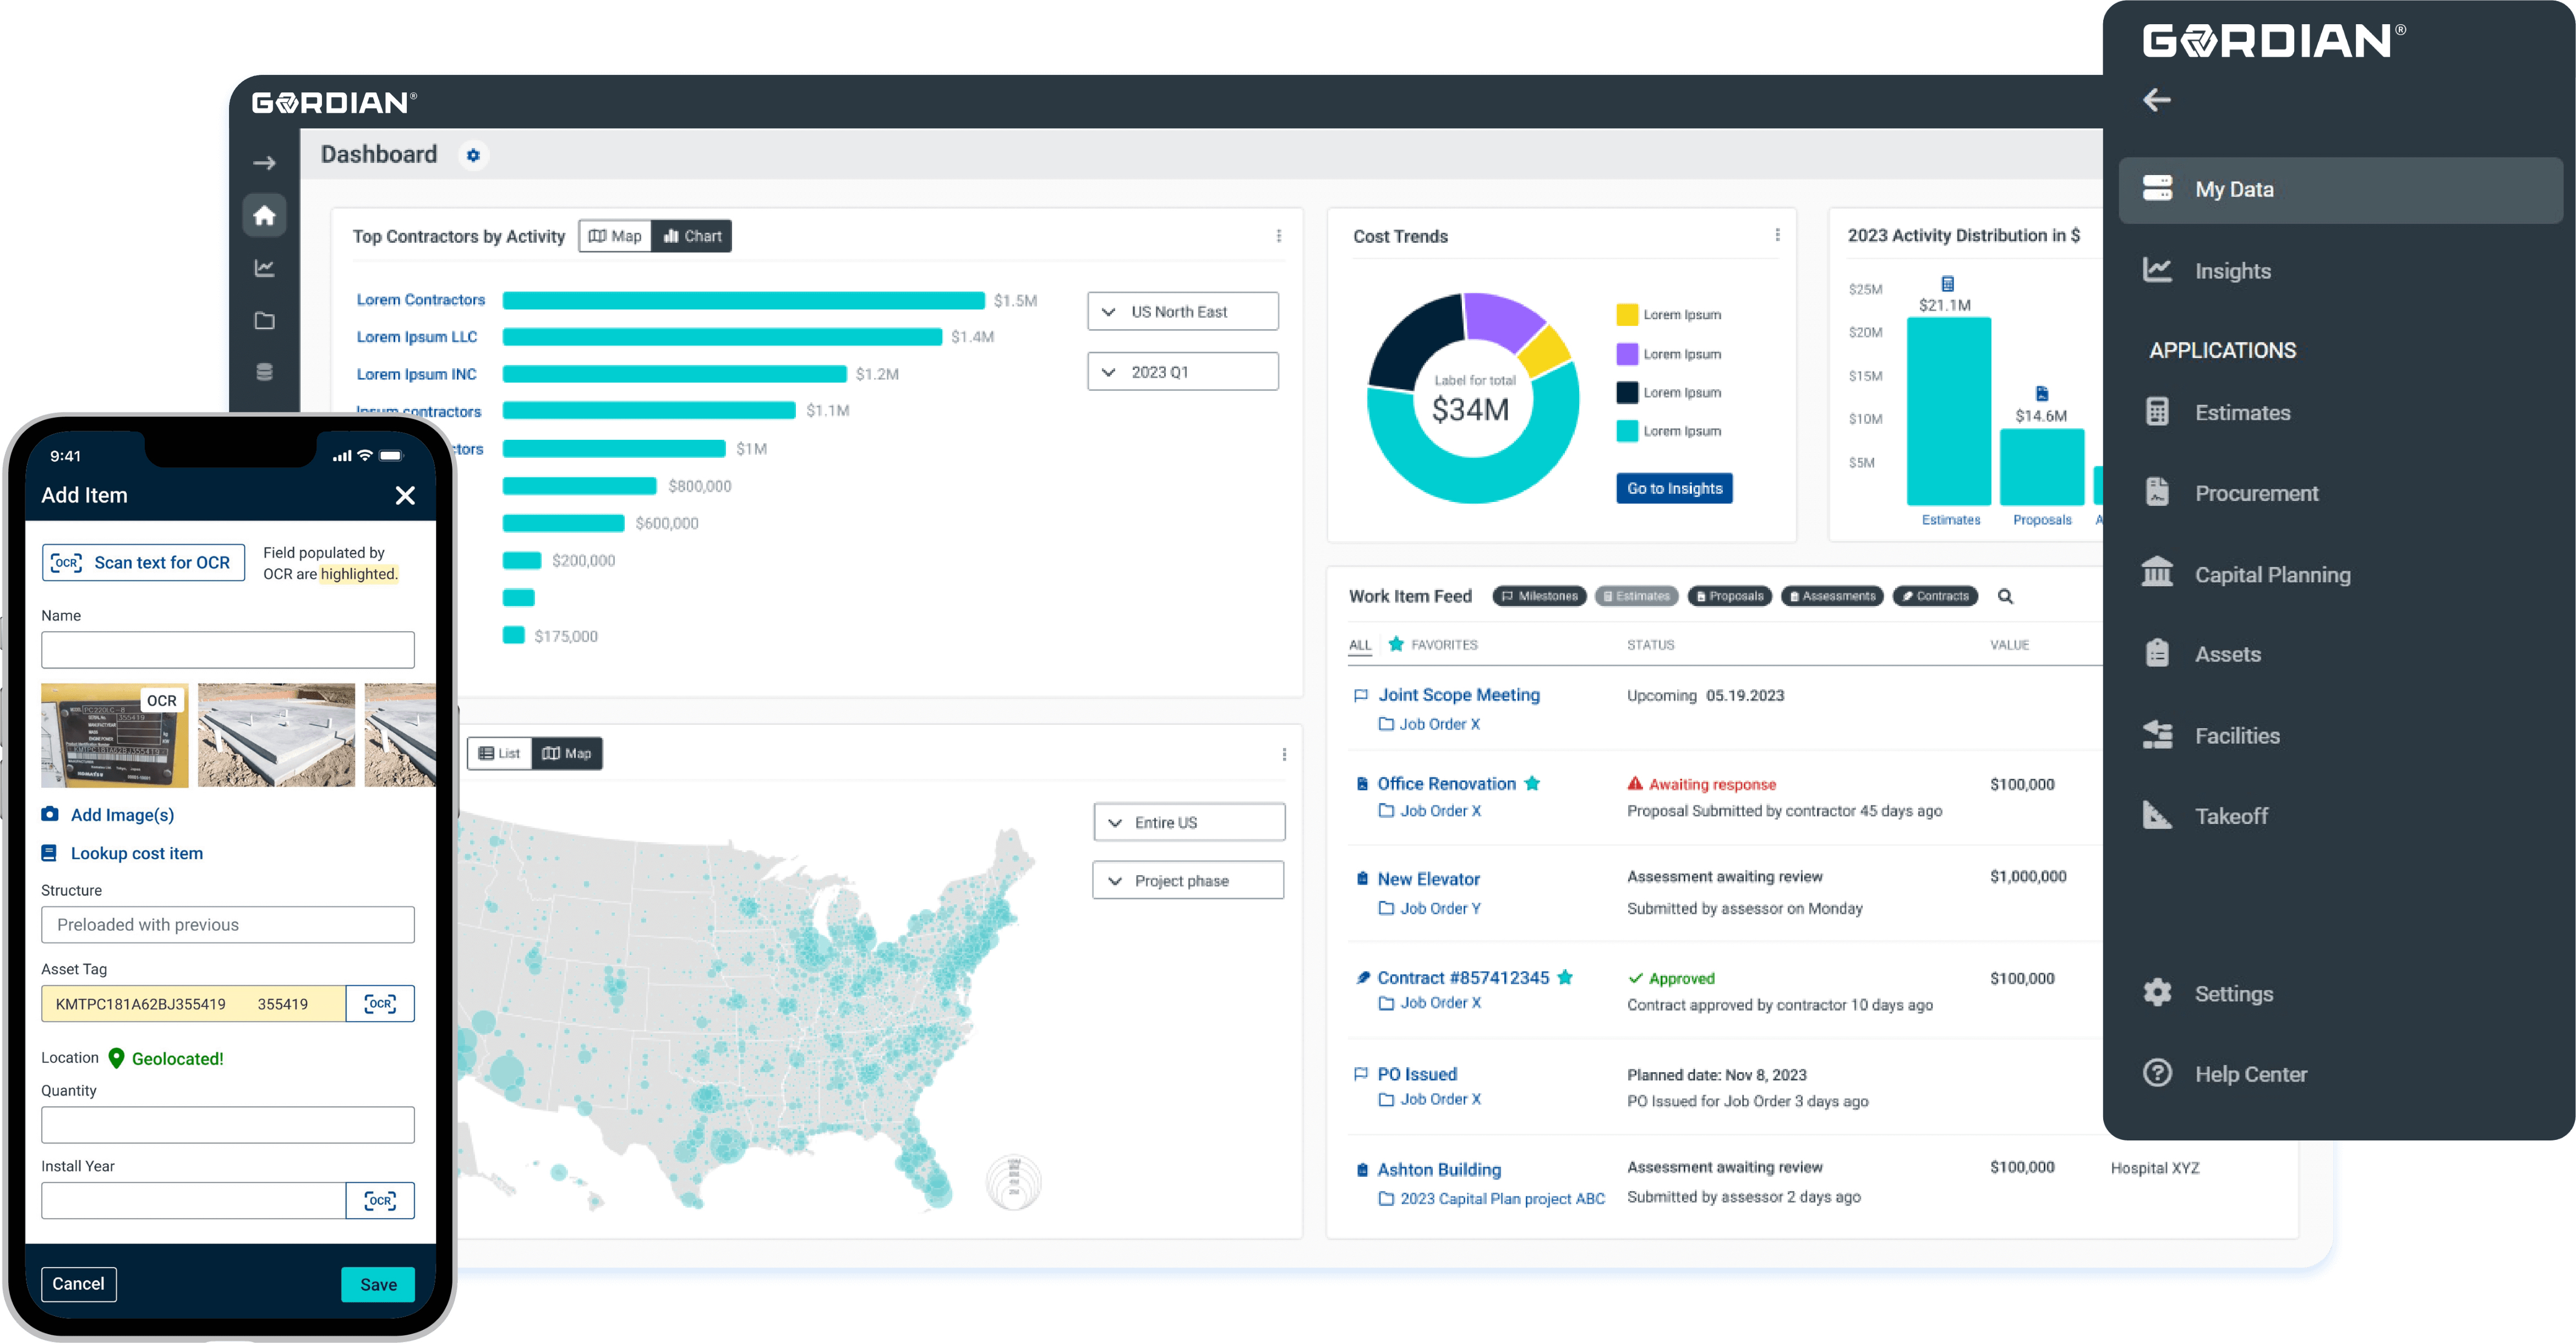
Task: Click the Work Item Feed search icon
Action: click(2005, 596)
